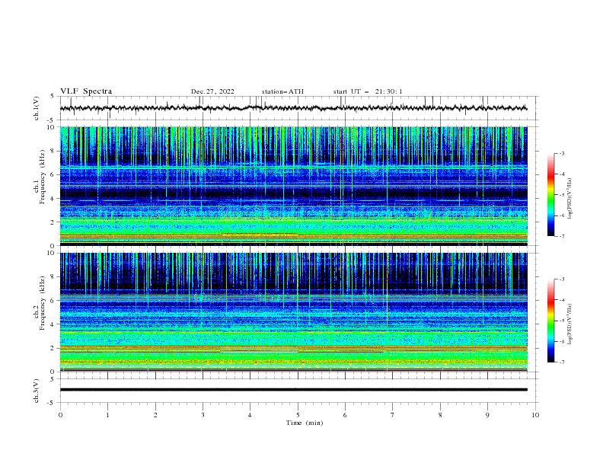
Task: Click the "-7" value on ch.2 colorbar
Action: [x=561, y=362]
